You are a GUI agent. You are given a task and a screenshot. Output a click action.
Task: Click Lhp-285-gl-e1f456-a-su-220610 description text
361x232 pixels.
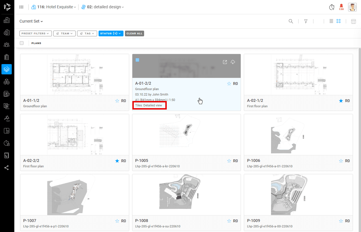(158, 226)
